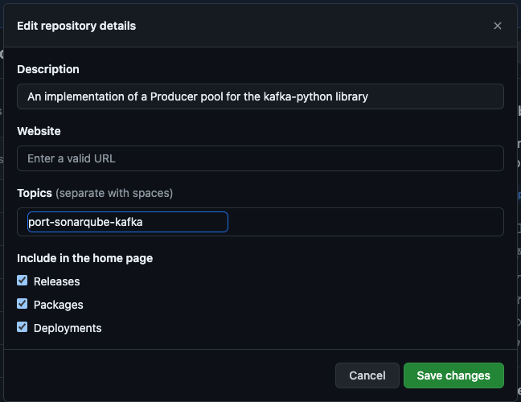Click the separate with spaces hint
Viewport: 521px width, 402px height.
point(114,193)
